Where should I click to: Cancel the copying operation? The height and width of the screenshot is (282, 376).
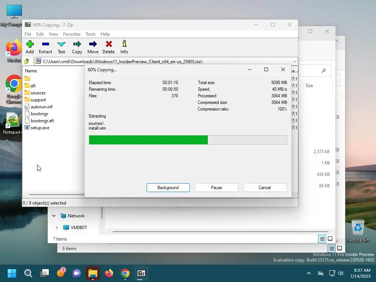(x=265, y=188)
